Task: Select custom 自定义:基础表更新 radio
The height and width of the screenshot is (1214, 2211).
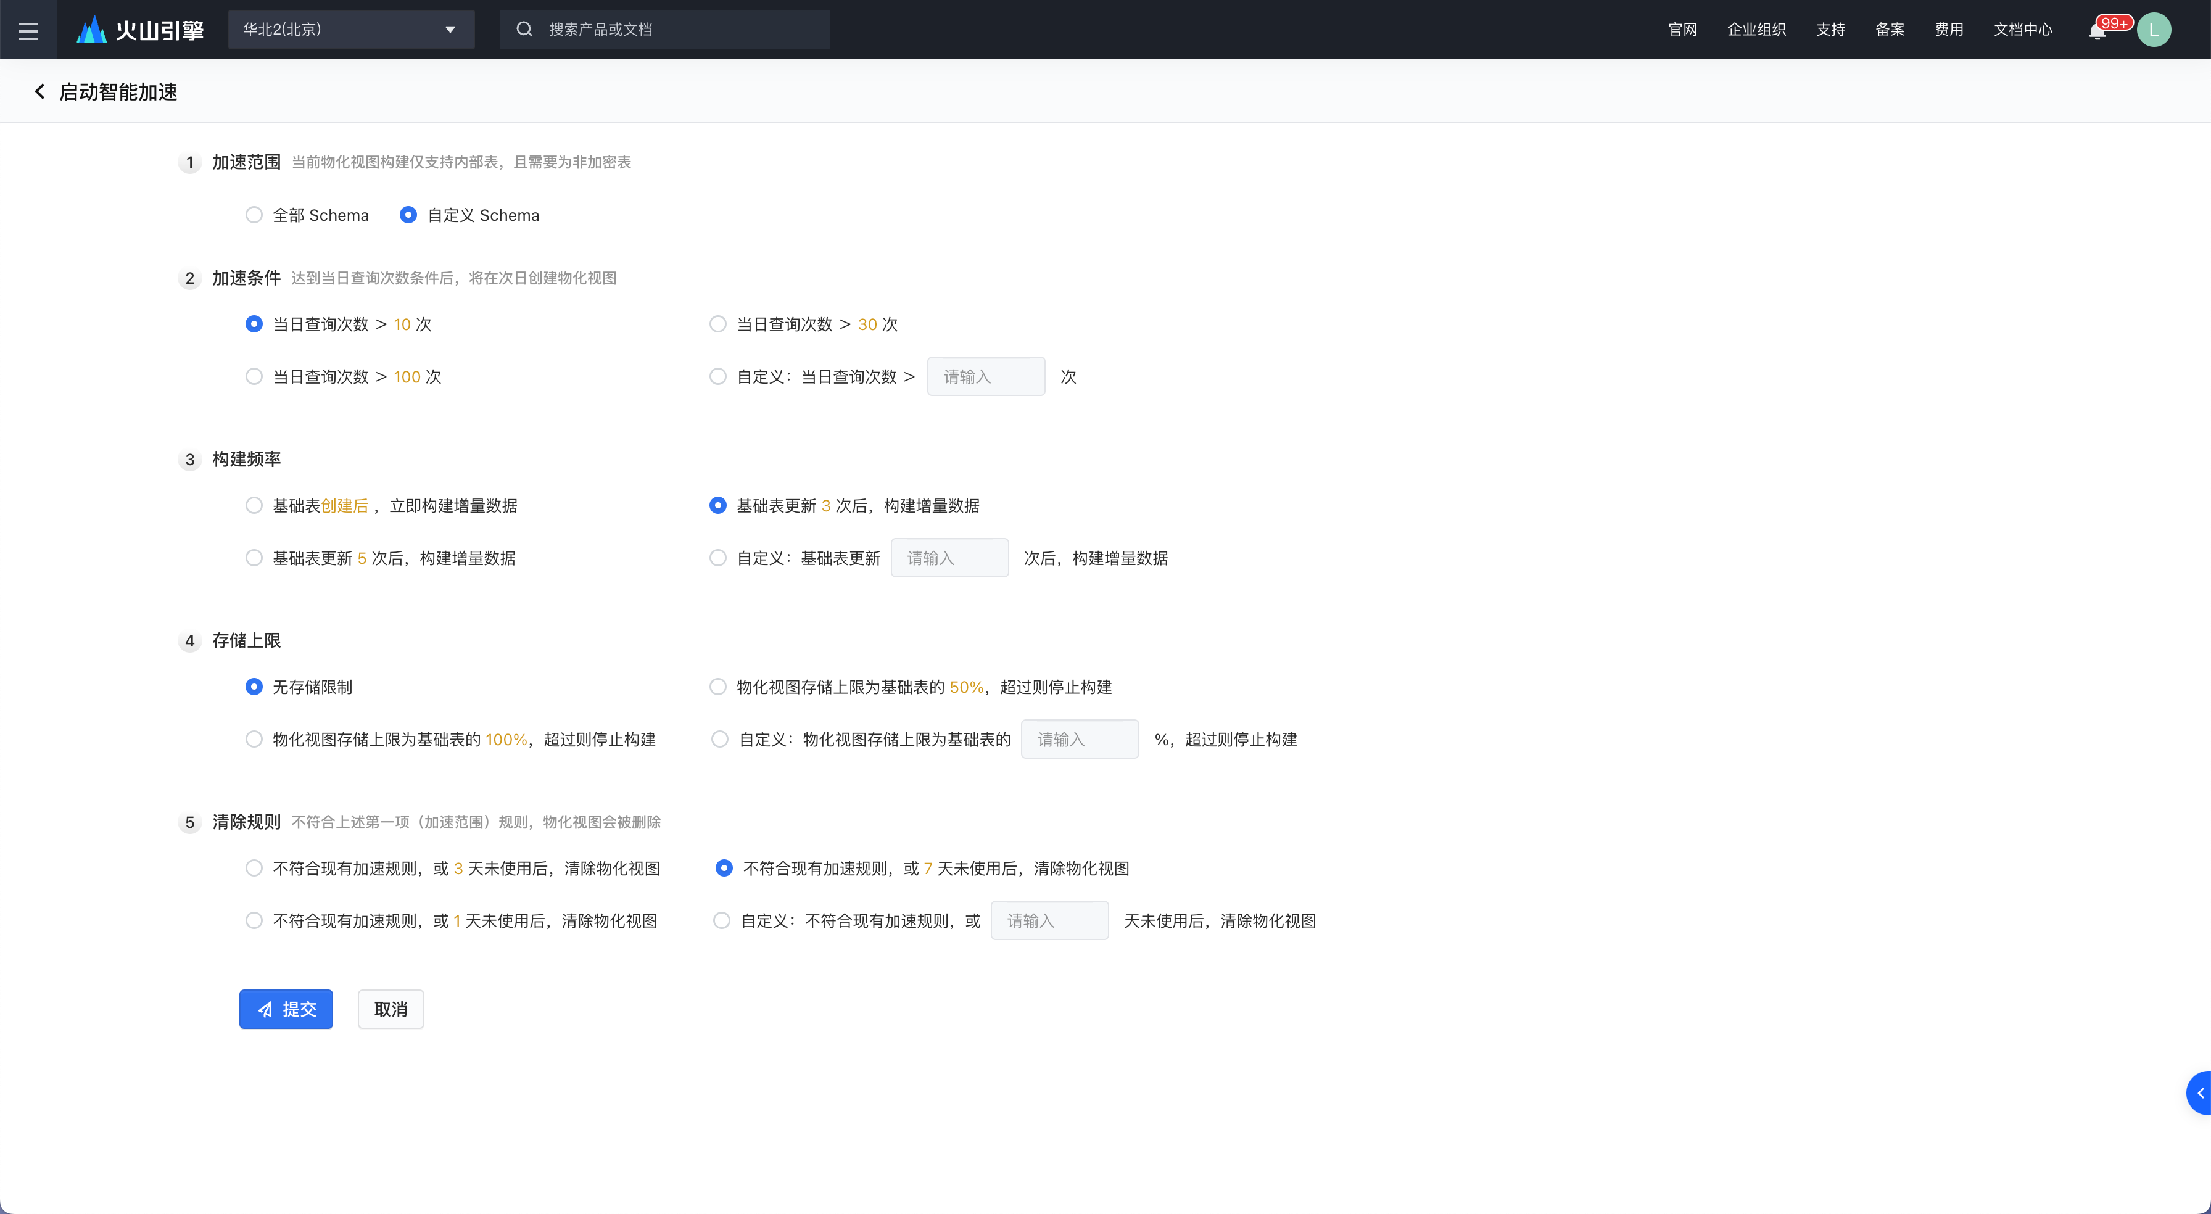Action: 719,557
